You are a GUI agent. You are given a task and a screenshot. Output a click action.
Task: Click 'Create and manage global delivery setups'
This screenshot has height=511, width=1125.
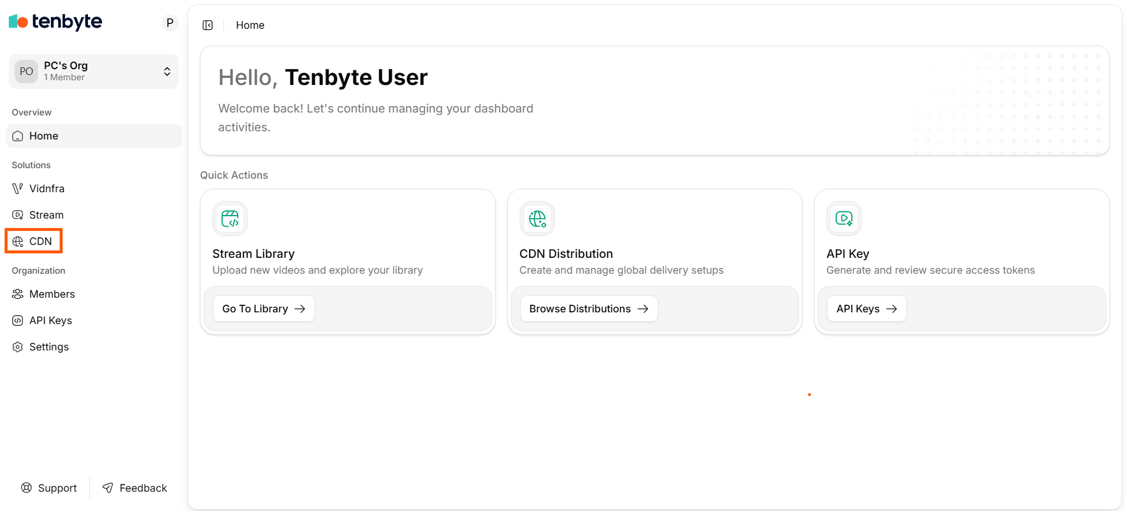[621, 270]
